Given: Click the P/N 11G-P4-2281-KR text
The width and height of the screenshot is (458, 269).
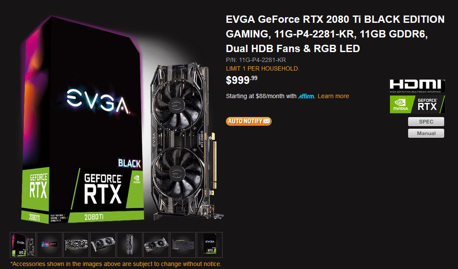Looking at the screenshot, I should [256, 60].
